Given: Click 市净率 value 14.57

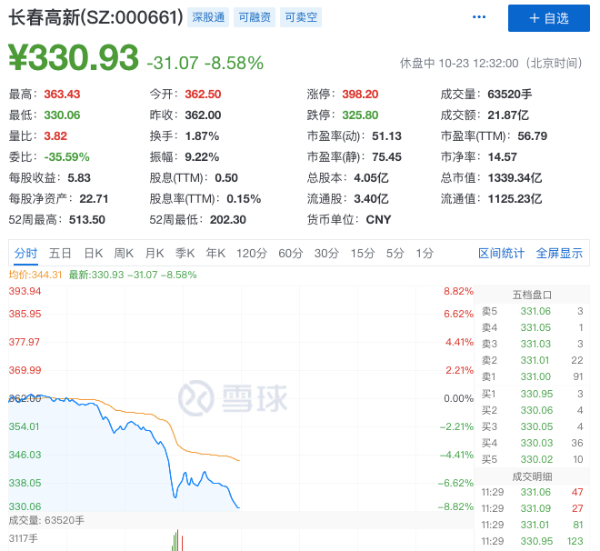Looking at the screenshot, I should (503, 157).
